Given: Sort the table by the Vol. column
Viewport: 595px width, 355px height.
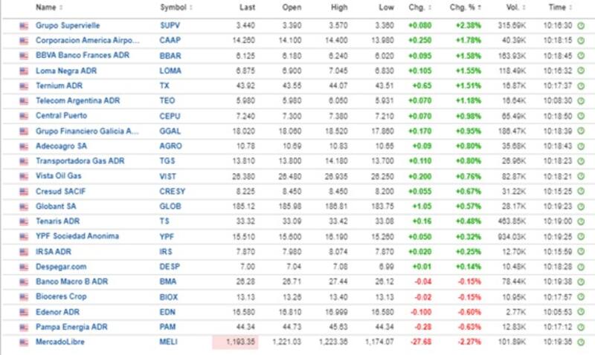Looking at the screenshot, I should pos(513,7).
